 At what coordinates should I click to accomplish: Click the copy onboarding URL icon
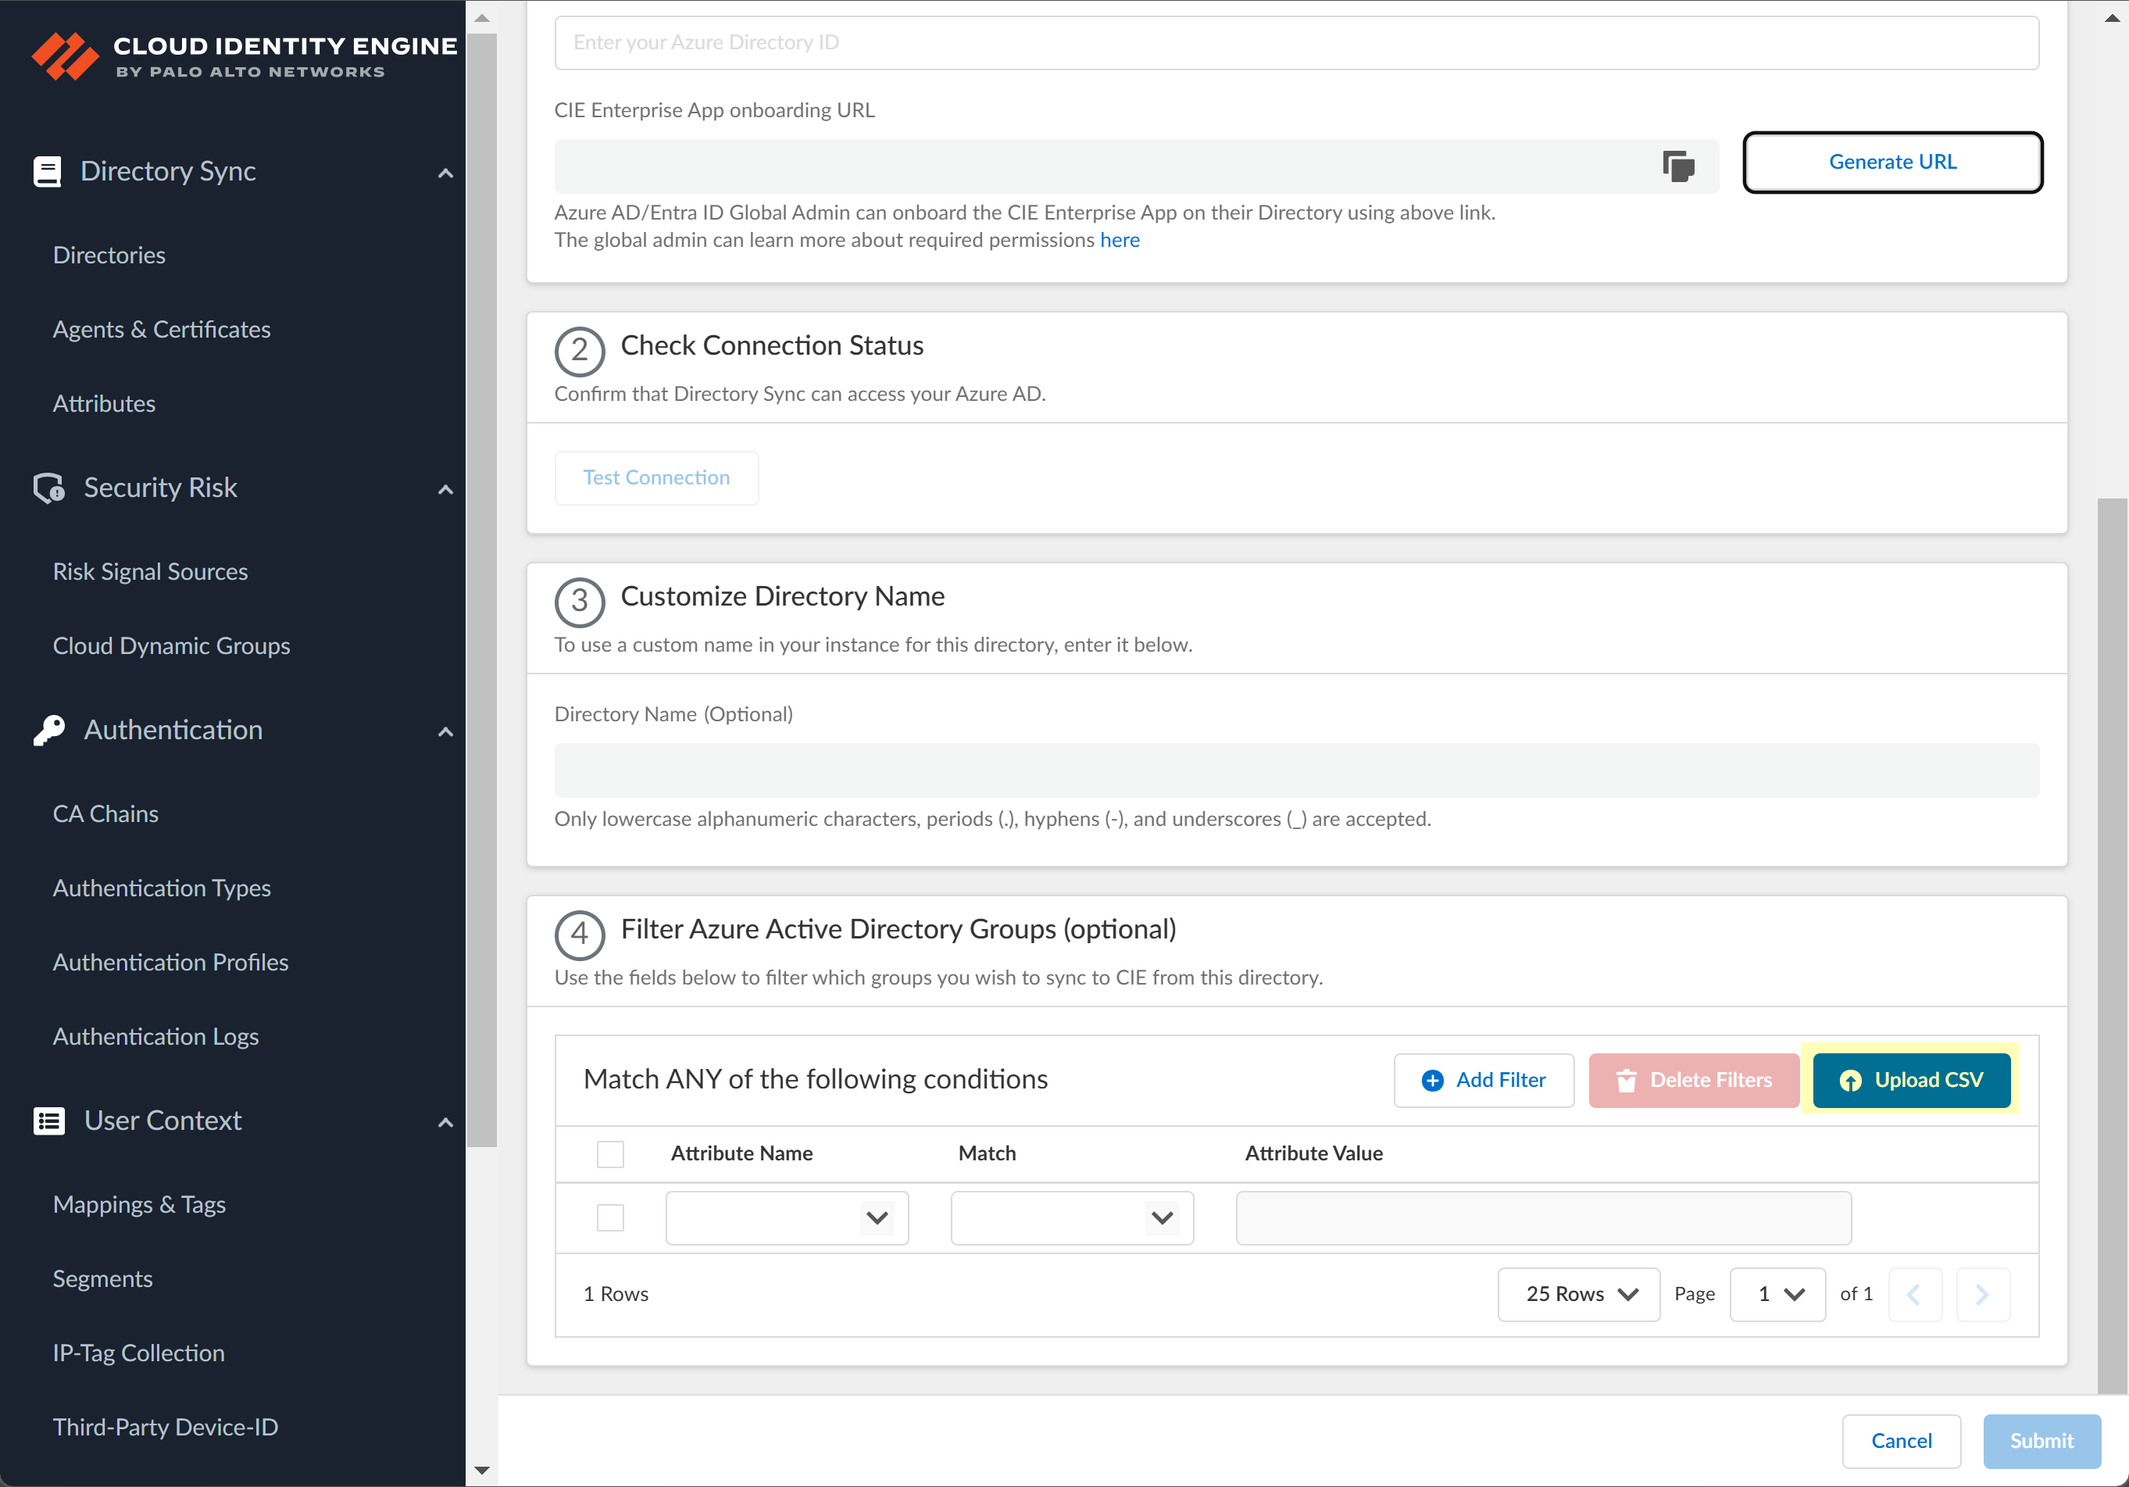pyautogui.click(x=1677, y=167)
